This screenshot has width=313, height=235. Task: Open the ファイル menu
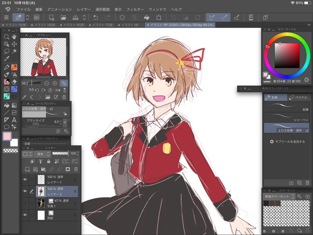pyautogui.click(x=23, y=9)
